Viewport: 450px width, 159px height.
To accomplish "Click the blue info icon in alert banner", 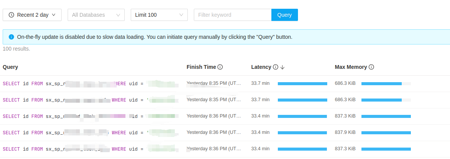I will (11, 37).
